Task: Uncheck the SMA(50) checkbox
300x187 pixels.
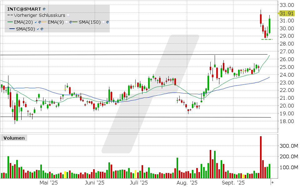Action: point(38,29)
